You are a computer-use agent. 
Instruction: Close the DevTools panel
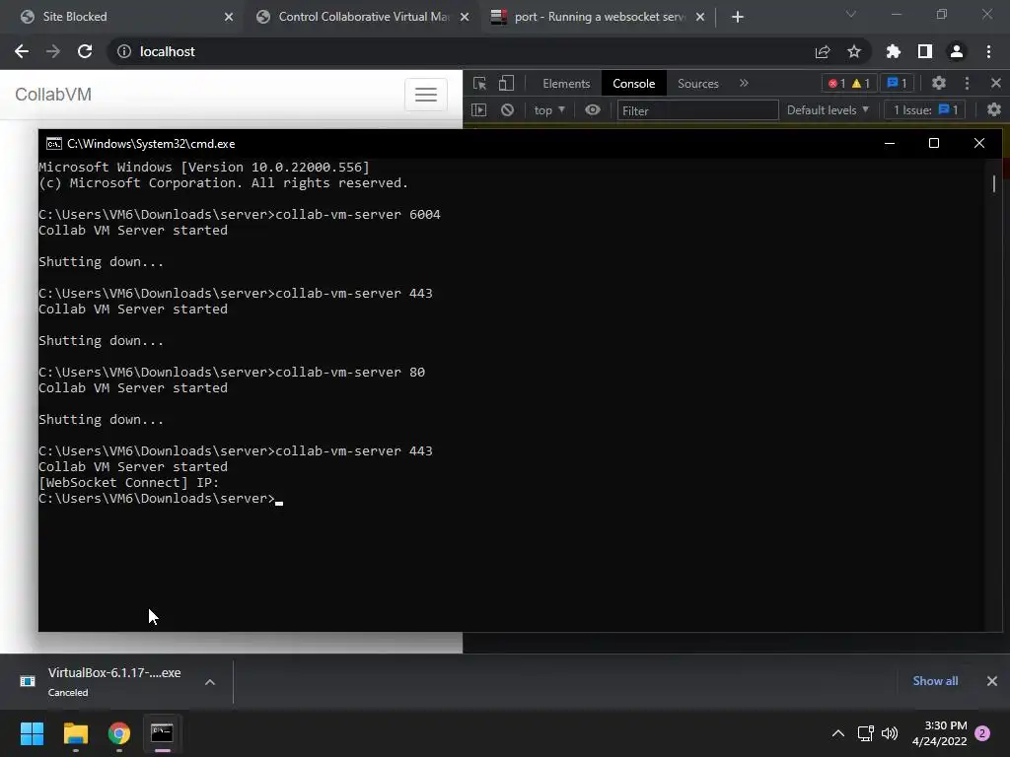point(996,83)
